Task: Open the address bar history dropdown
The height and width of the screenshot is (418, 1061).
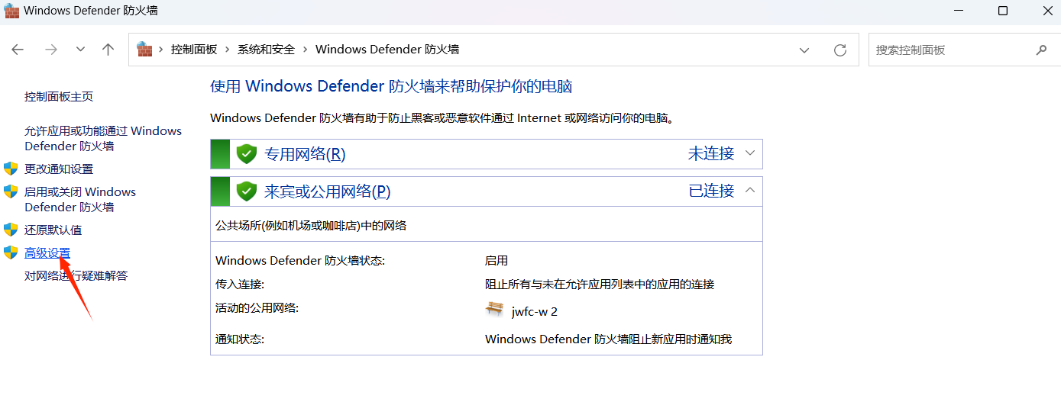Action: [x=804, y=50]
